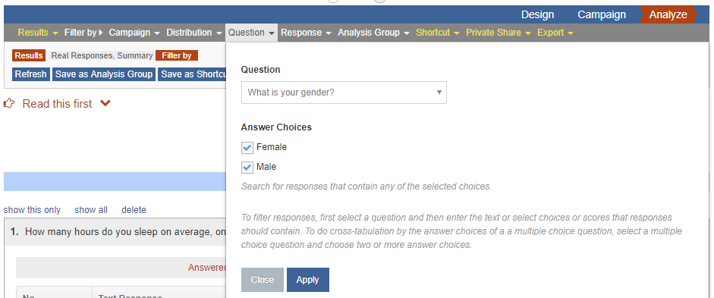
Task: Open the What is your gender dropdown
Action: [344, 93]
